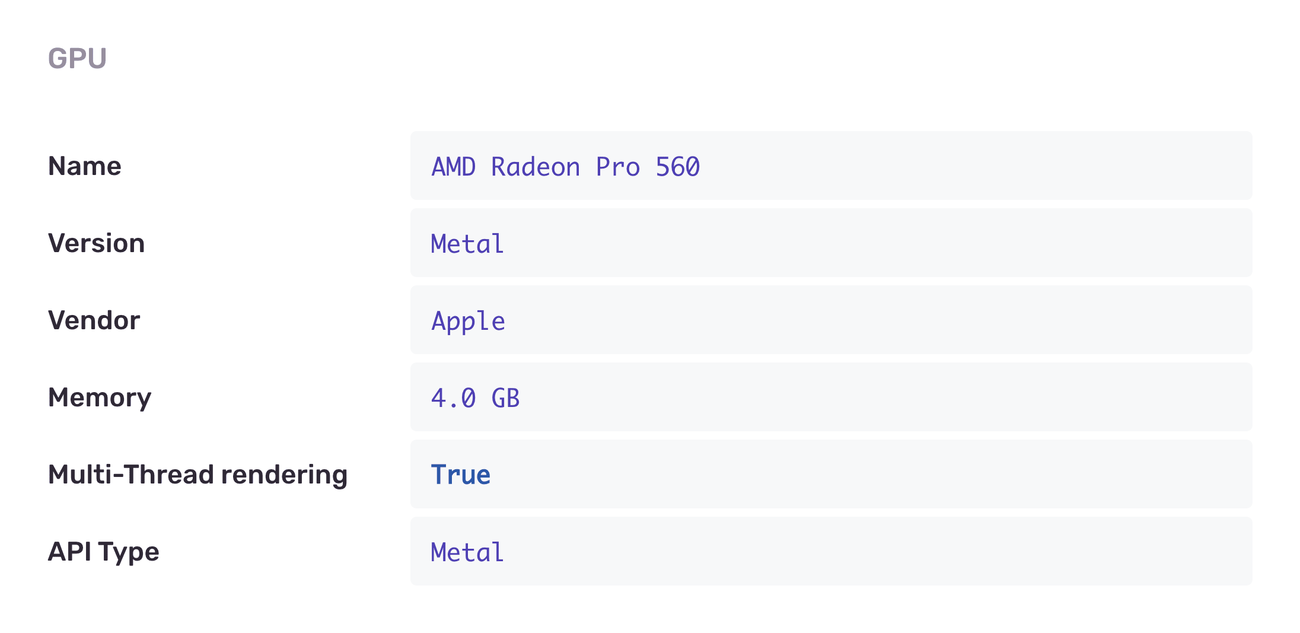Click the Memory row label
This screenshot has width=1300, height=633.
pos(100,397)
